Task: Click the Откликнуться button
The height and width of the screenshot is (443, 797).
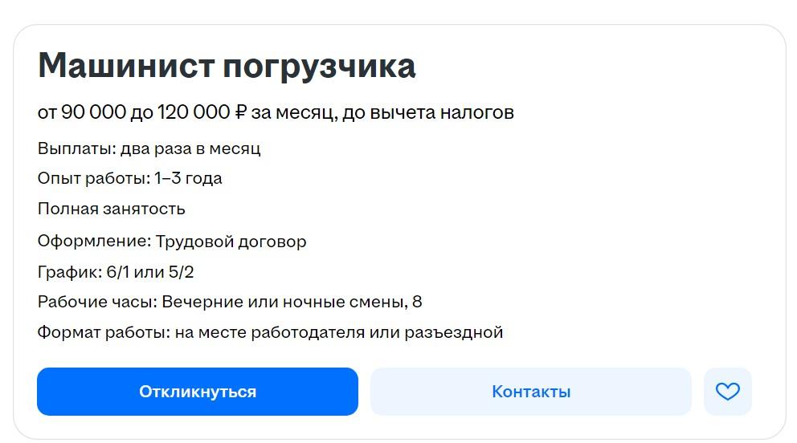Action: coord(198,392)
